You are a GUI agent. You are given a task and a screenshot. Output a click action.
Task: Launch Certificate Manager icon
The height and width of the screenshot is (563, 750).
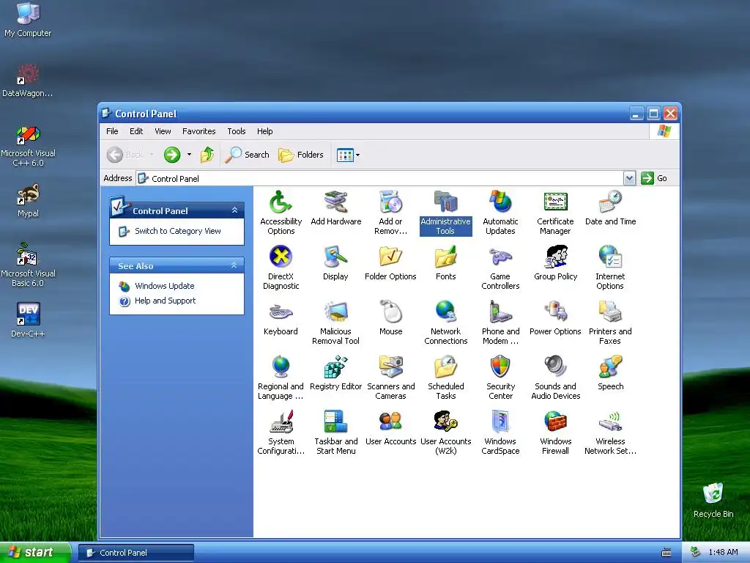[555, 213]
